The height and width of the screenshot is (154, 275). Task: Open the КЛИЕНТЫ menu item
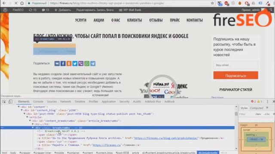click(134, 20)
